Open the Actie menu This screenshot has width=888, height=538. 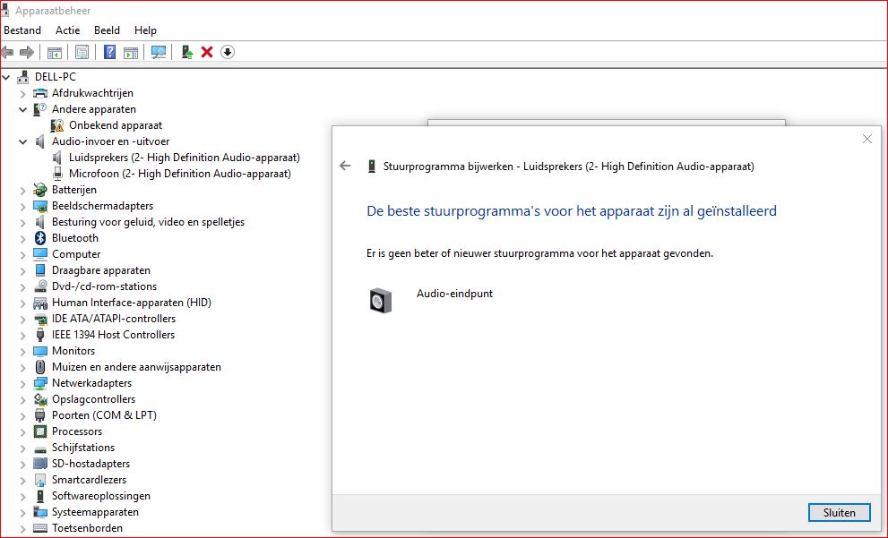click(x=67, y=30)
